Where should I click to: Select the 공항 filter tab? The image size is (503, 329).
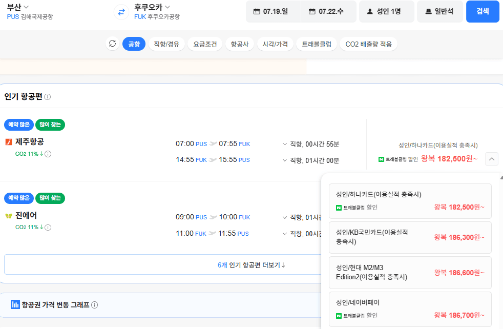coord(134,44)
